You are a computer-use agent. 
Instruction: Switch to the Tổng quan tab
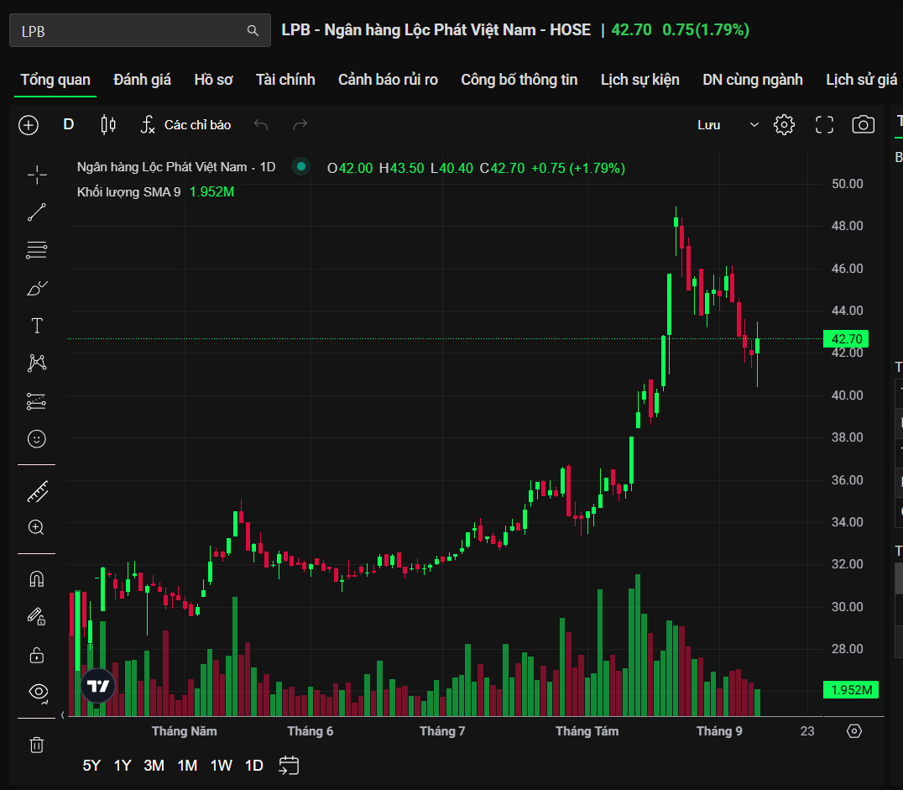point(55,80)
